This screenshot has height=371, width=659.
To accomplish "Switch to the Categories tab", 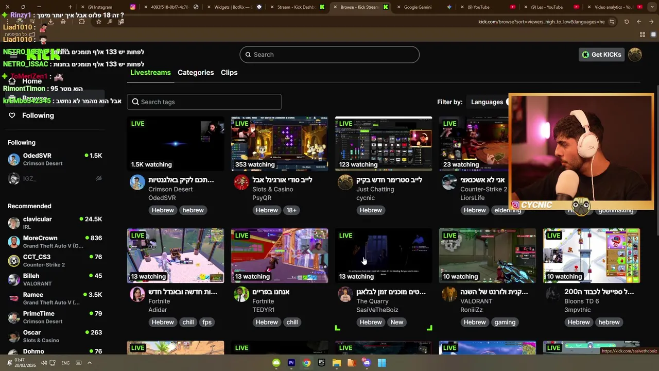I will point(196,73).
